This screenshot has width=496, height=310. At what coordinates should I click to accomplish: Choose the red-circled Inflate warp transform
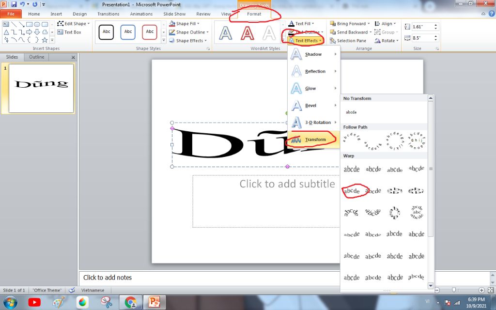coord(352,191)
